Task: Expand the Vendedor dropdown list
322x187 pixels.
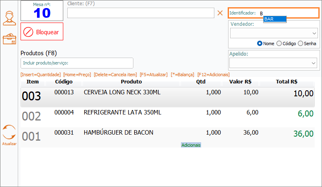Action: click(314, 33)
